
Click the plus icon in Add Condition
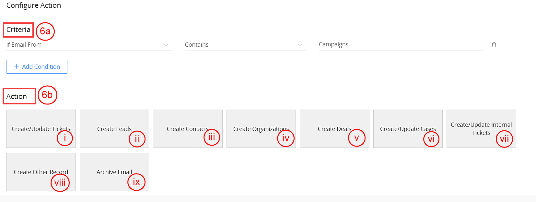coord(17,66)
